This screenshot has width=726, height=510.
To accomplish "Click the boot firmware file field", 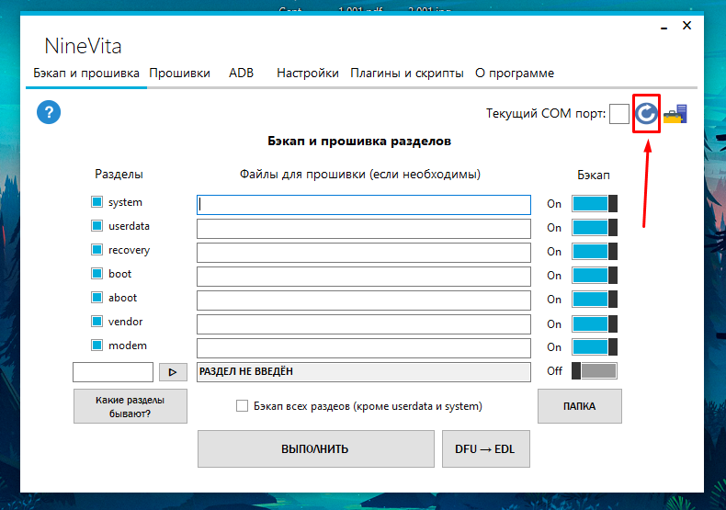I will [x=364, y=277].
